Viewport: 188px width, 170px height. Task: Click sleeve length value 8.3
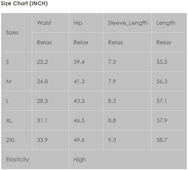pyautogui.click(x=112, y=101)
